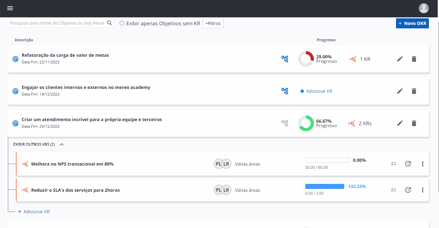
Task: Open more options for Melhora no NPS
Action: tap(423, 164)
